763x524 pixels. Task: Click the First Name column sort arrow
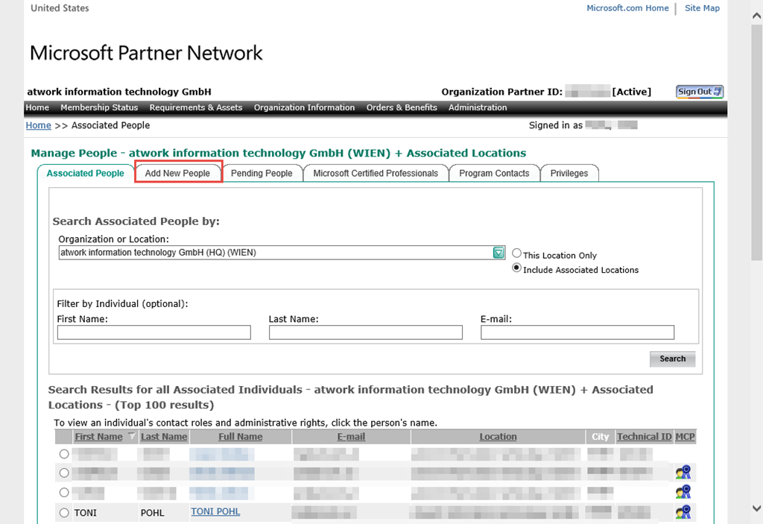point(132,437)
